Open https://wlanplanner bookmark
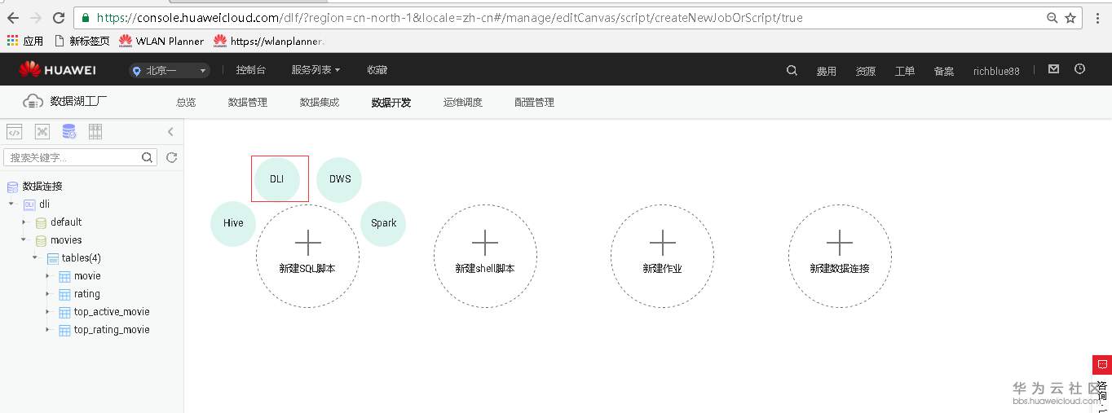Image resolution: width=1112 pixels, height=413 pixels. [268, 41]
